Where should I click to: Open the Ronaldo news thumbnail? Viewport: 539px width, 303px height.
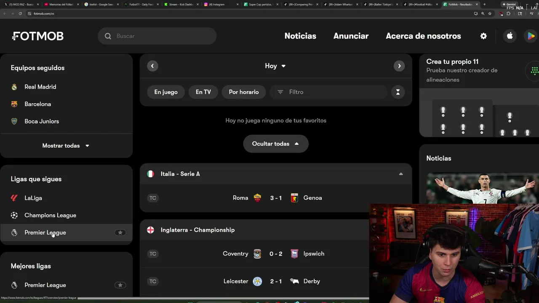[x=483, y=189]
